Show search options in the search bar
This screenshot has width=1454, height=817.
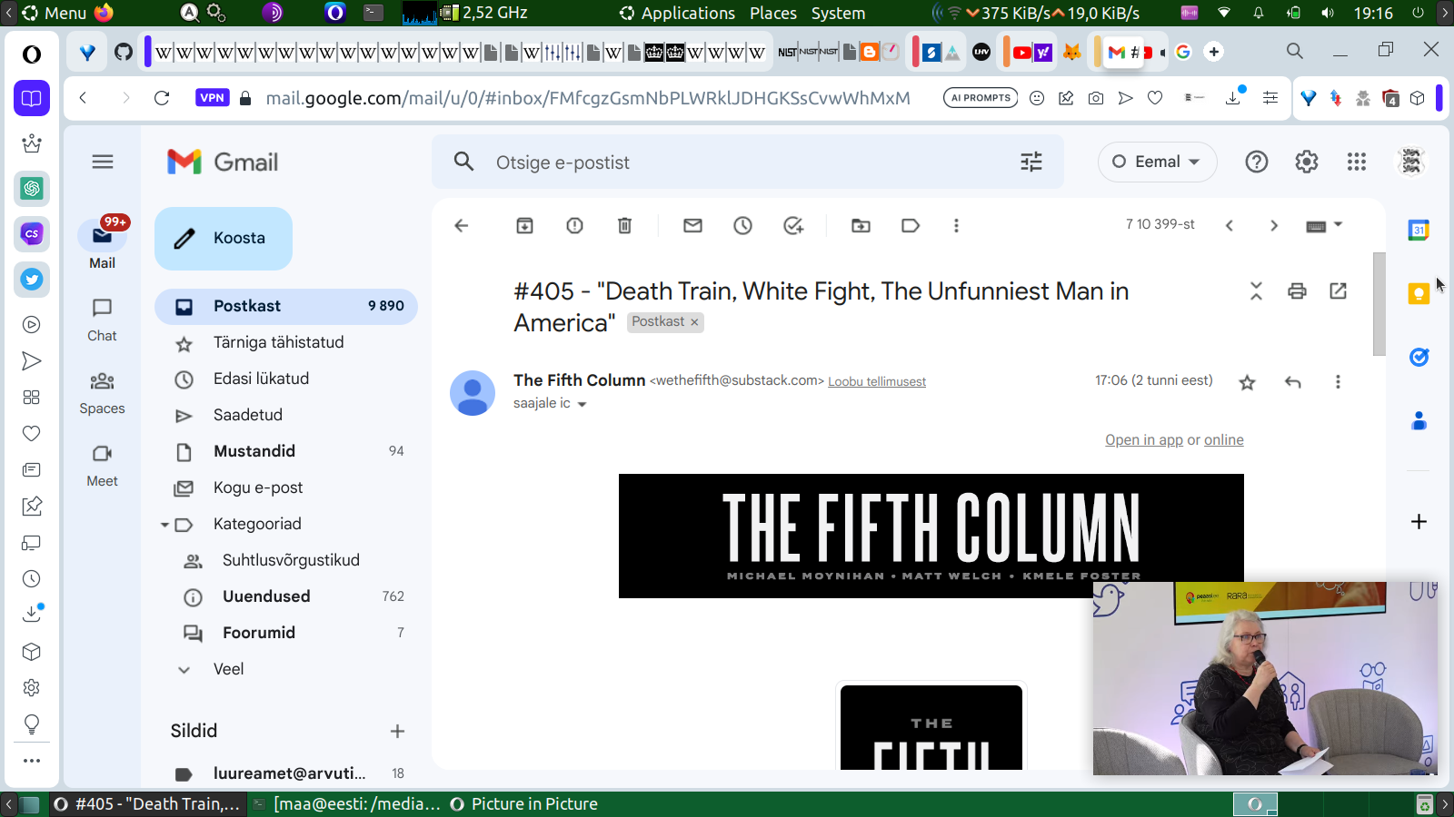coord(1031,162)
